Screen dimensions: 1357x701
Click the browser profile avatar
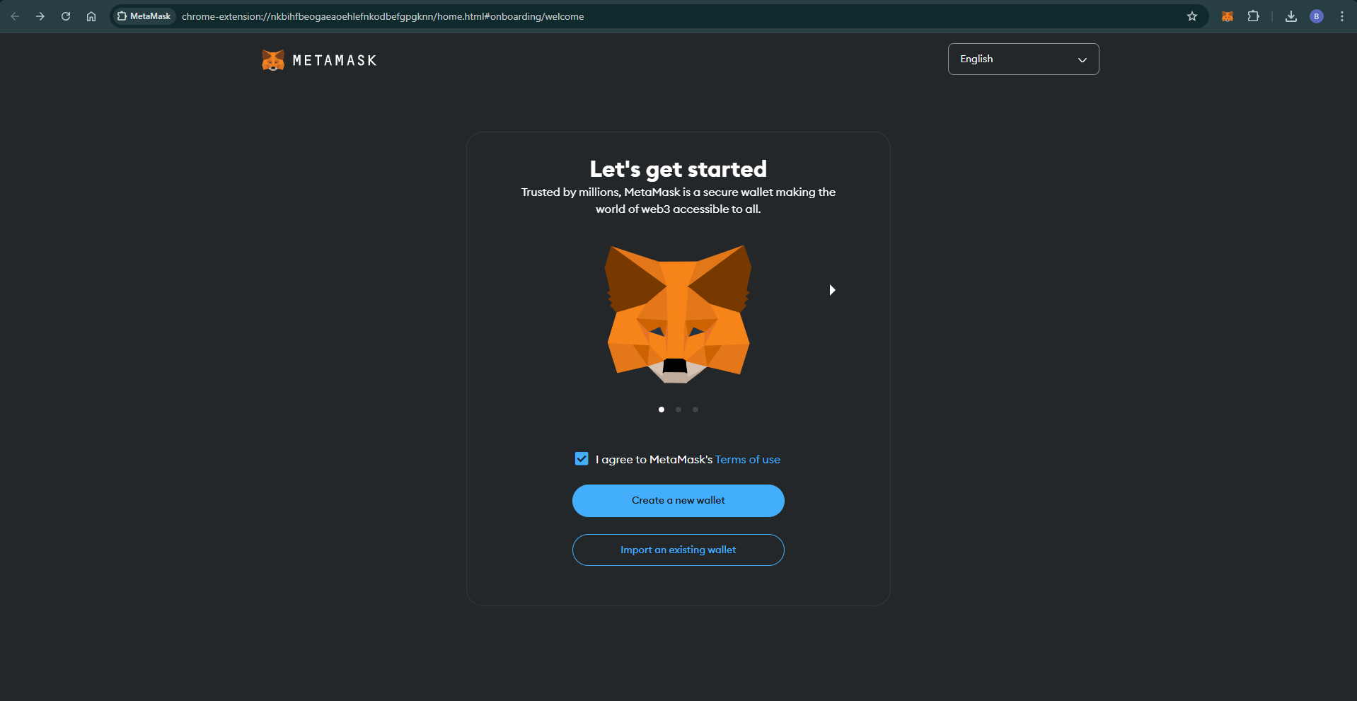tap(1317, 16)
